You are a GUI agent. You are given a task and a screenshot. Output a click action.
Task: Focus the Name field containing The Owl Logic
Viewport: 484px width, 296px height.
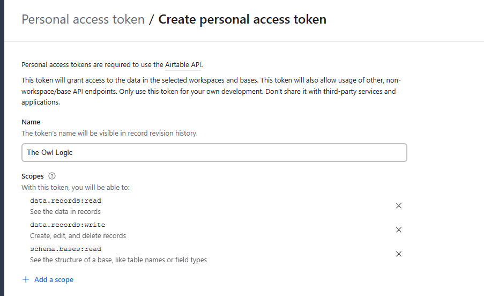click(214, 152)
